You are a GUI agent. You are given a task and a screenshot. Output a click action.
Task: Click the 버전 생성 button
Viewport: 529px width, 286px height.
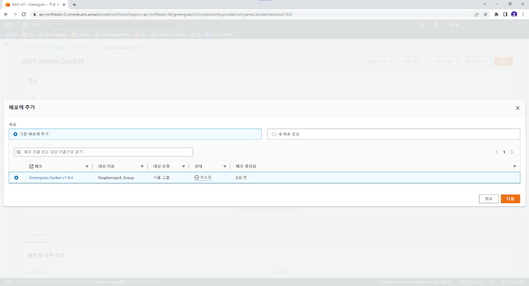pyautogui.click(x=412, y=62)
